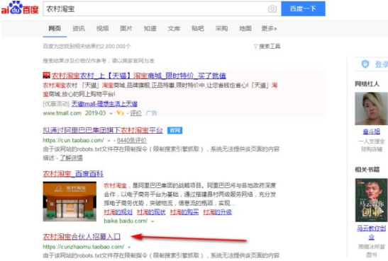Click the 官网 badge
This screenshot has width=388, height=261.
pyautogui.click(x=174, y=130)
